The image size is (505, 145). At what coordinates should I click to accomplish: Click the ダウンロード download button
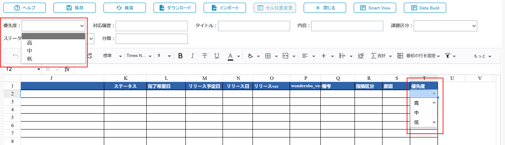coord(175,8)
